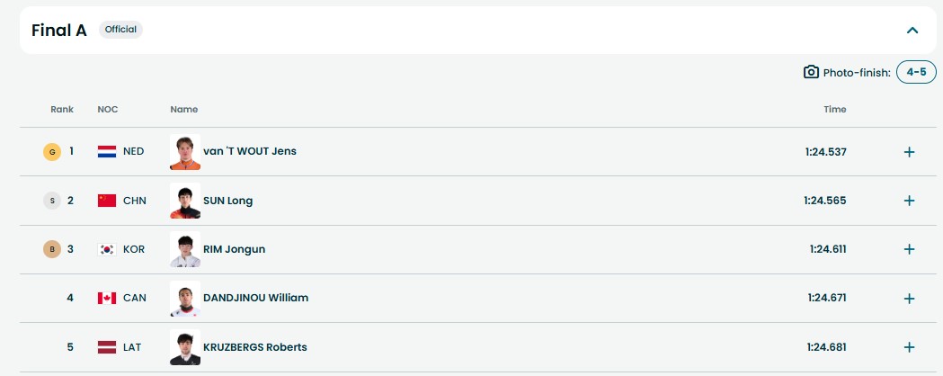The image size is (943, 376).
Task: Open DANDJINOU William athlete profile link
Action: click(x=255, y=298)
